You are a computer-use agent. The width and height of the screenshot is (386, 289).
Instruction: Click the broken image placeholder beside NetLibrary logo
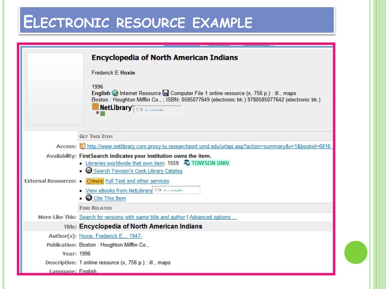coord(158,110)
